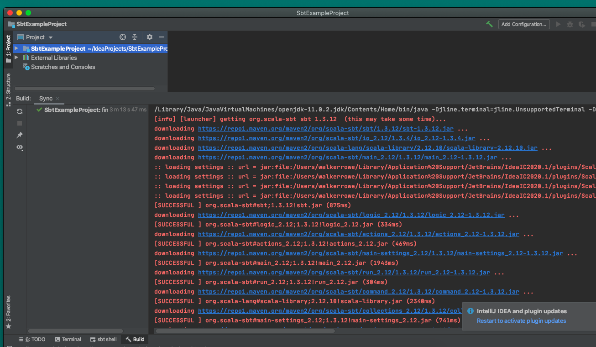This screenshot has height=347, width=596.
Task: Hide the Project tool window
Action: pyautogui.click(x=162, y=37)
